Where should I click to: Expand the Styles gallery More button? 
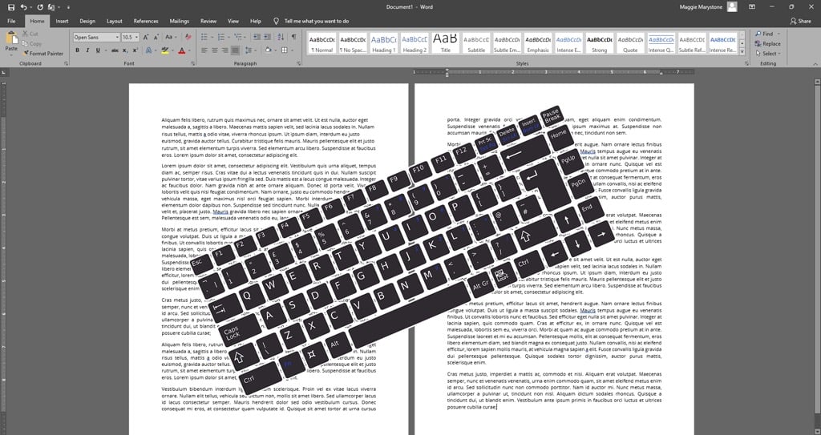coord(742,51)
